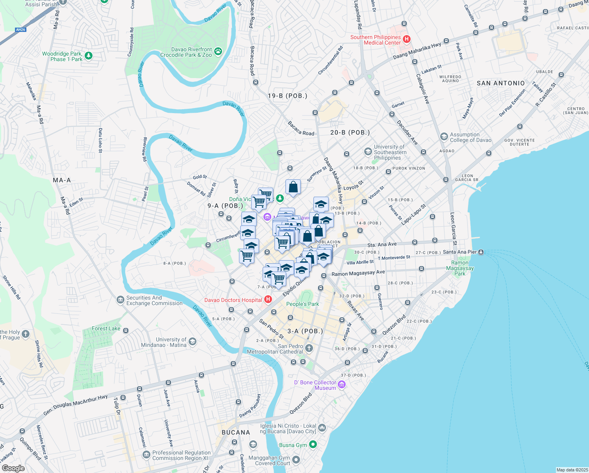
Task: Click the Circumferential Rd label near 19-B
Action: click(330, 61)
